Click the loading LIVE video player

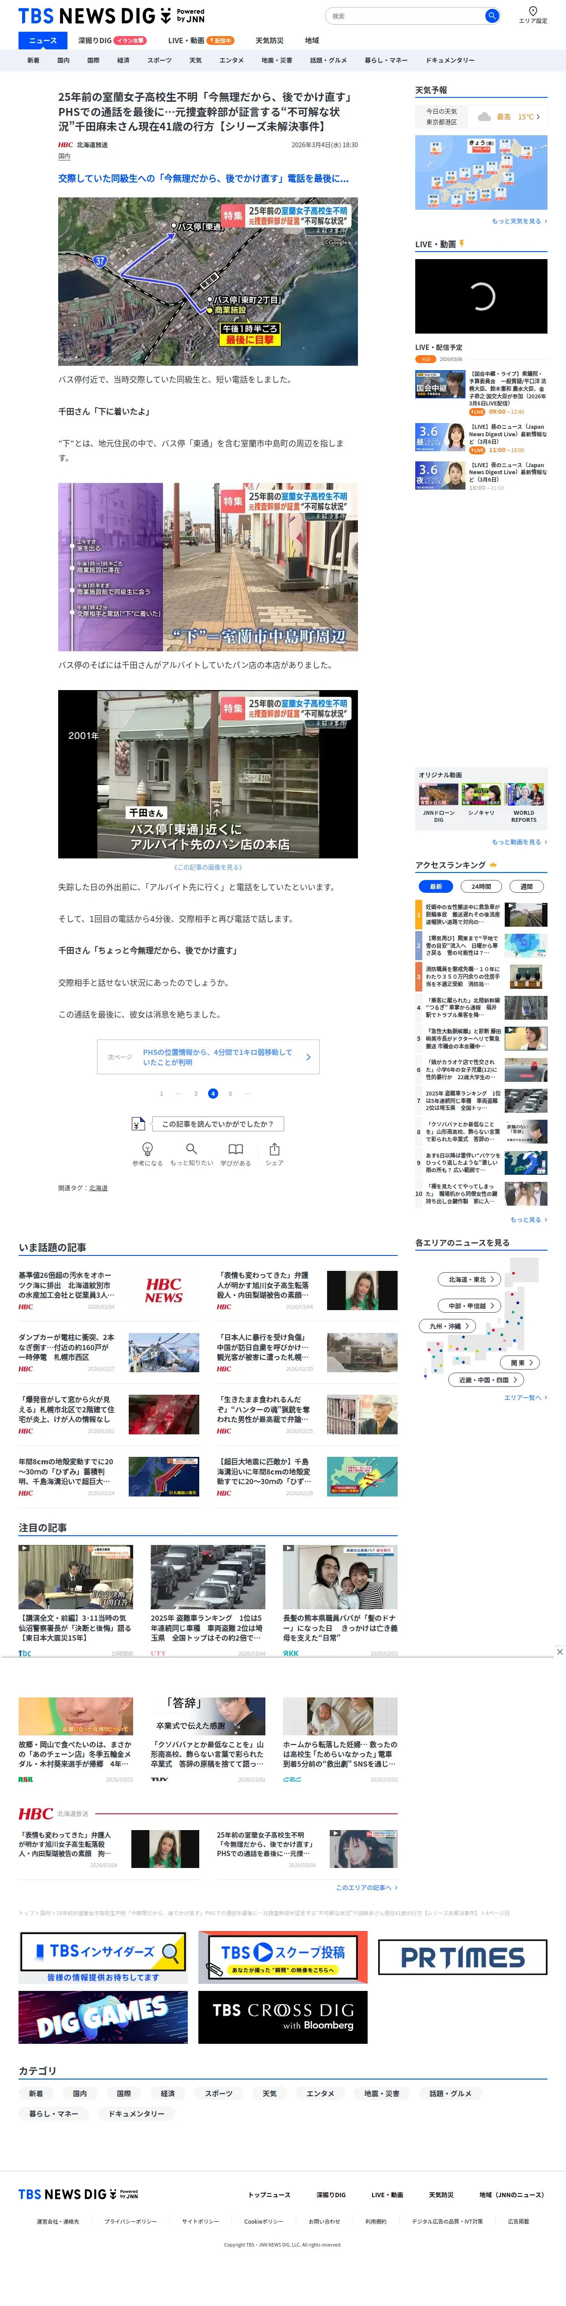(481, 296)
